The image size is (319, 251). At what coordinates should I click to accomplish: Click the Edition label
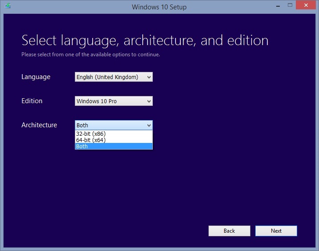[32, 101]
